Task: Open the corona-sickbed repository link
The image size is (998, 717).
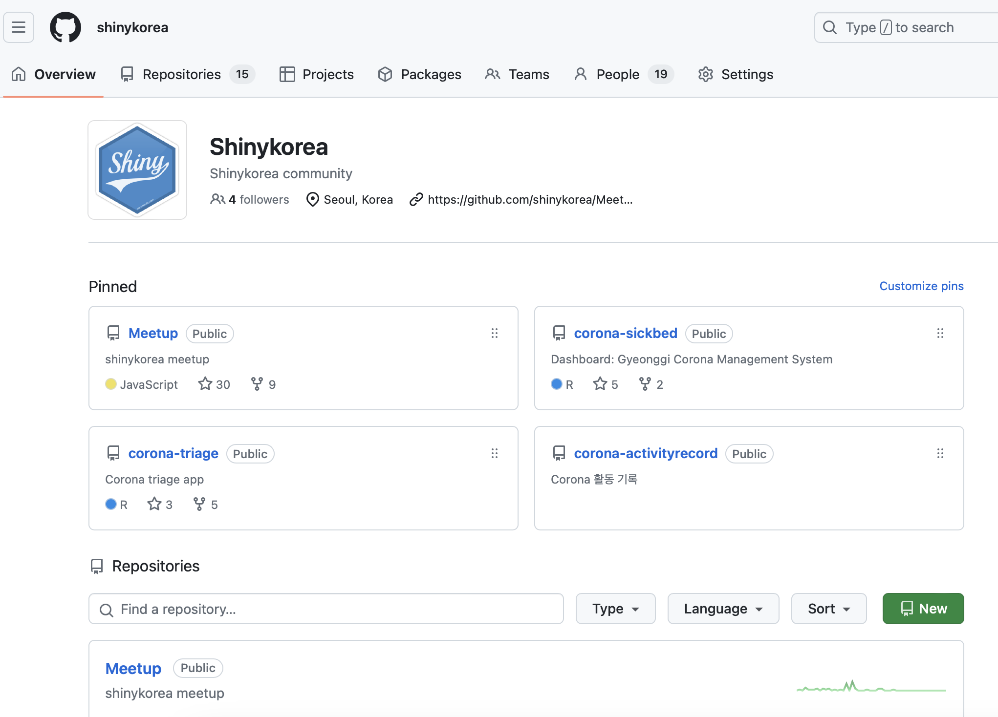Action: point(625,333)
